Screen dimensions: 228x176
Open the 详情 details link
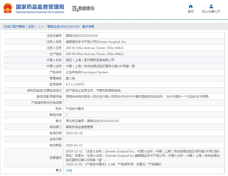coord(69,171)
